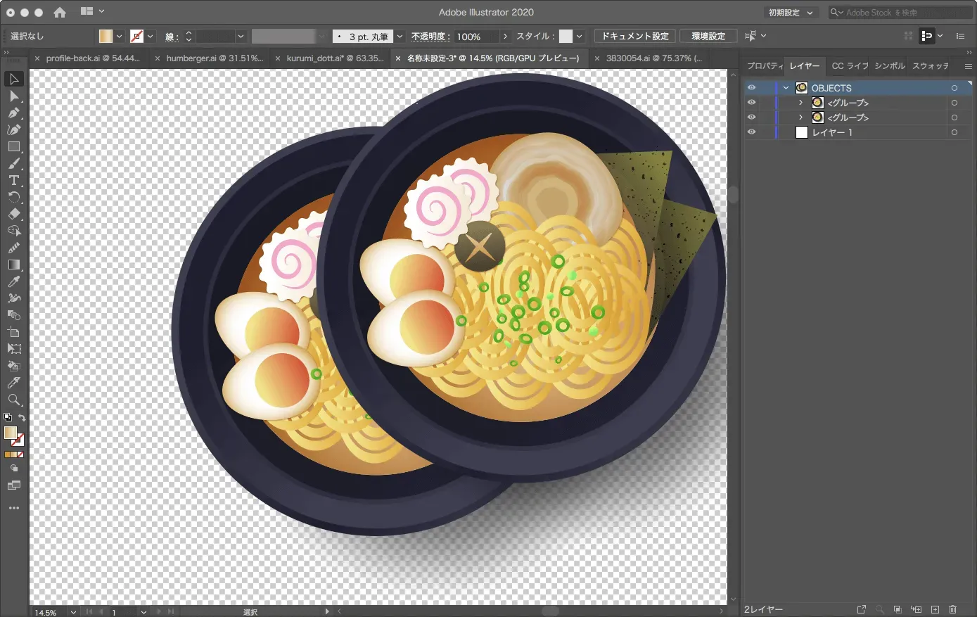Screen dimensions: 977x617
Task: Click the Home icon in title bar
Action: [60, 12]
